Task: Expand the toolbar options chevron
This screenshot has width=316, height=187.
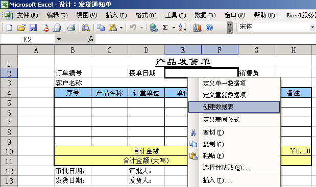Action: click(x=230, y=28)
